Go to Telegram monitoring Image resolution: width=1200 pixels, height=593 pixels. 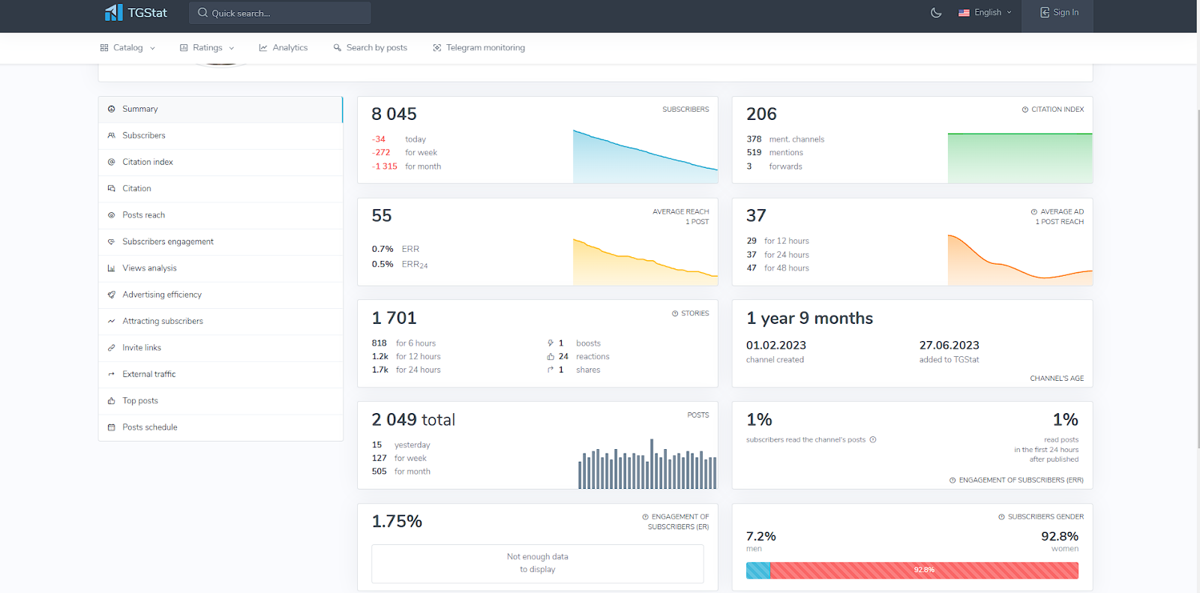click(x=478, y=48)
